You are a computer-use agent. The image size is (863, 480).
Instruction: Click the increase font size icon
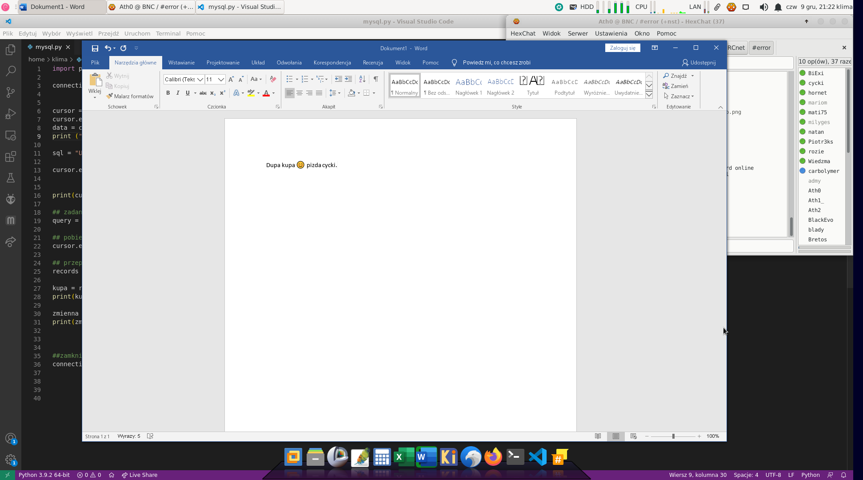[231, 79]
